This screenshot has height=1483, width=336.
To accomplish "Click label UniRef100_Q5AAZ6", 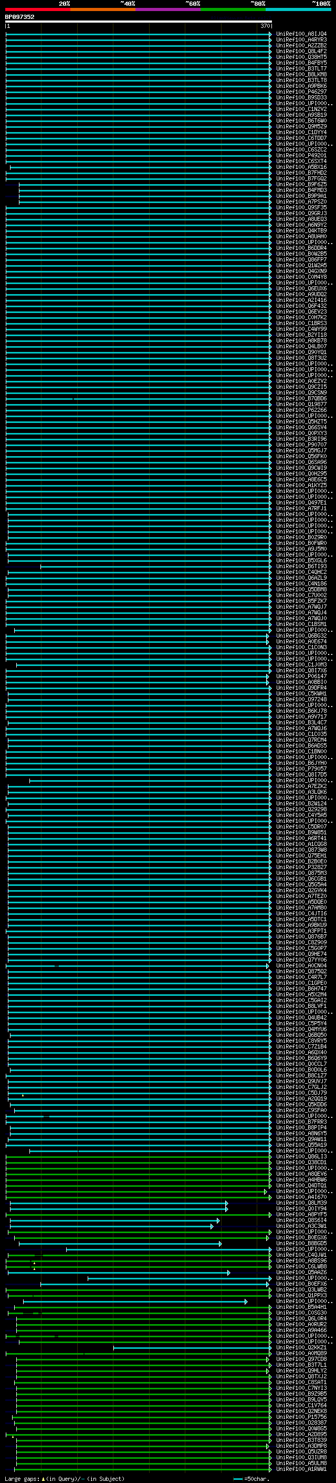I will 301,1272.
